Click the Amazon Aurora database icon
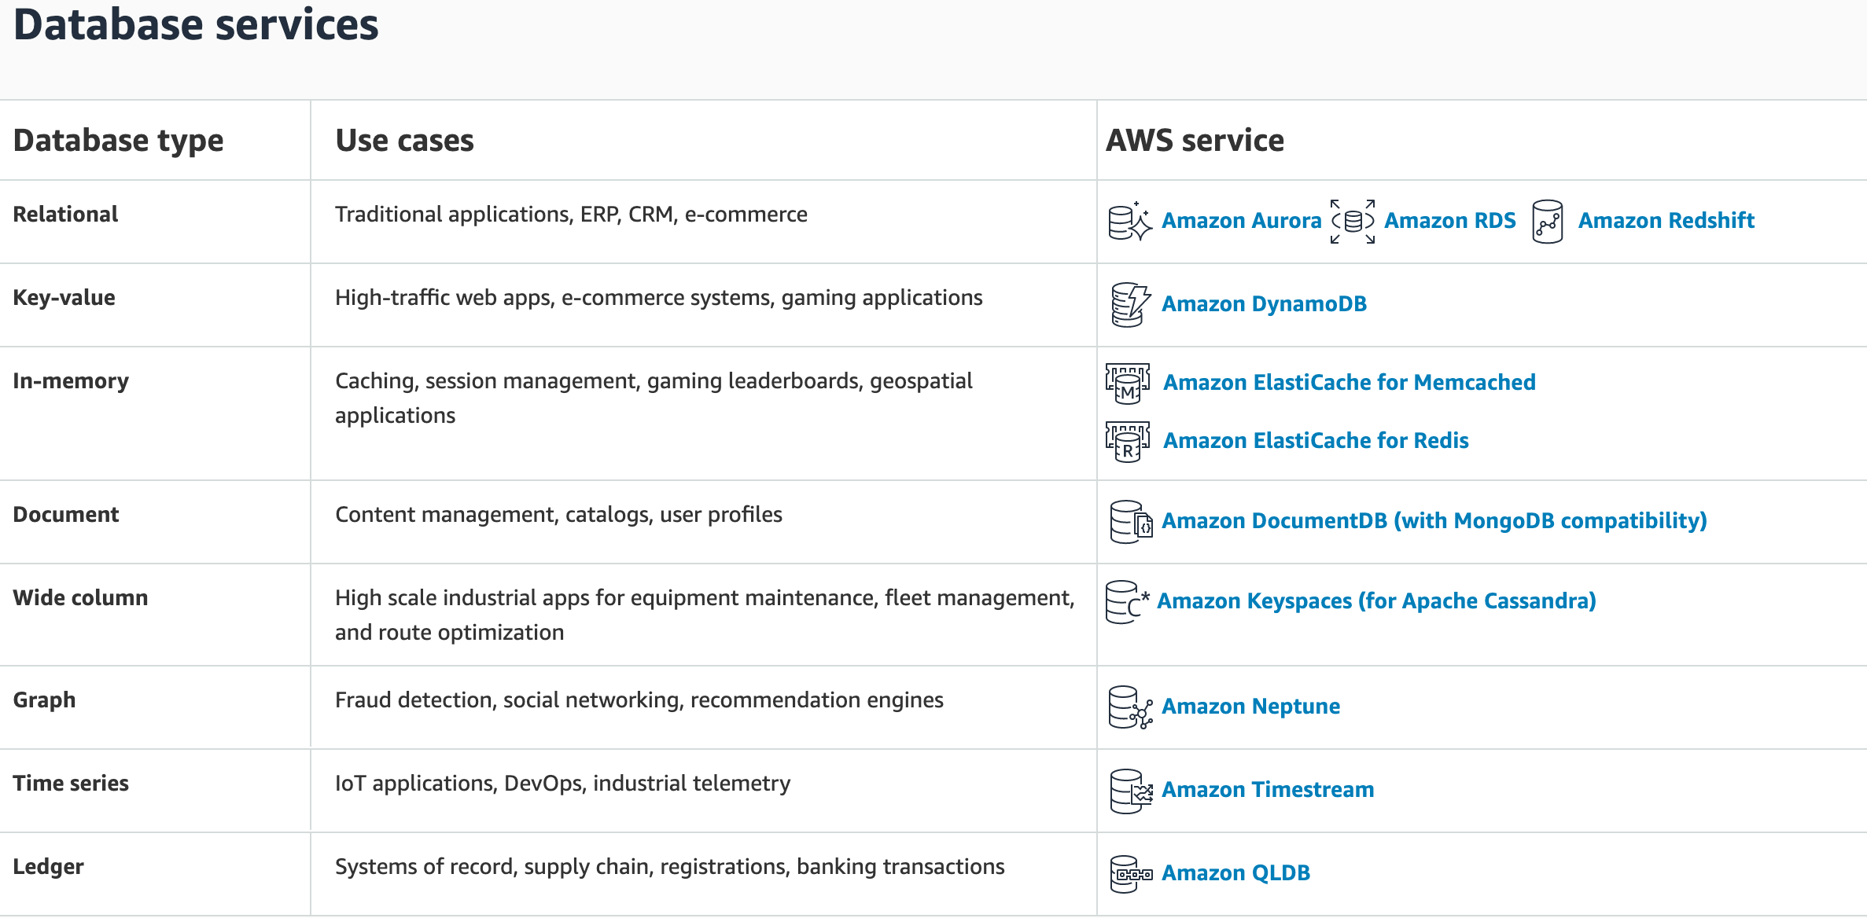1867x918 pixels. pos(1129,222)
